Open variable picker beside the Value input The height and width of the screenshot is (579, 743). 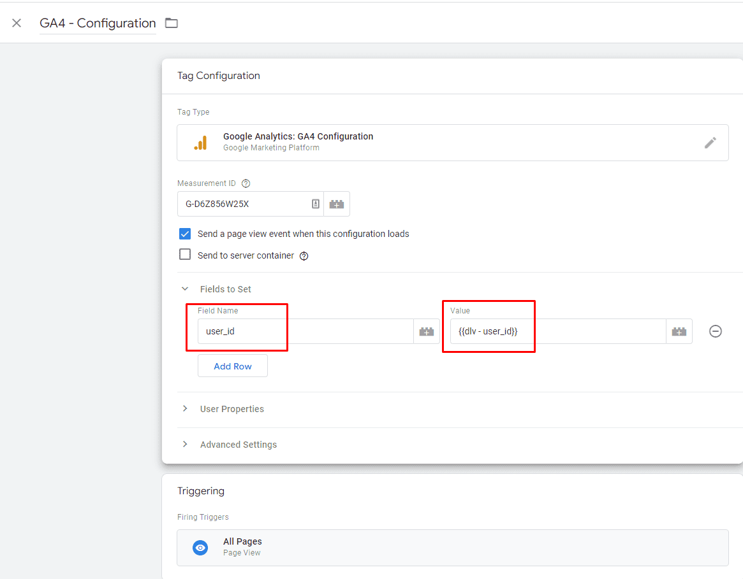(679, 331)
